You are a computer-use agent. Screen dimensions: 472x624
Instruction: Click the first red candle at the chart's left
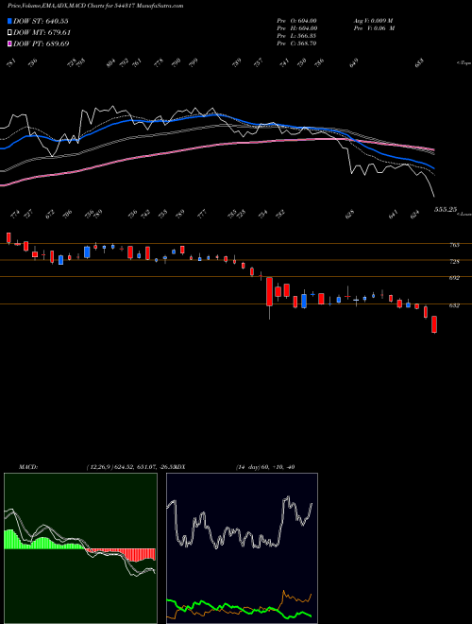click(x=8, y=237)
